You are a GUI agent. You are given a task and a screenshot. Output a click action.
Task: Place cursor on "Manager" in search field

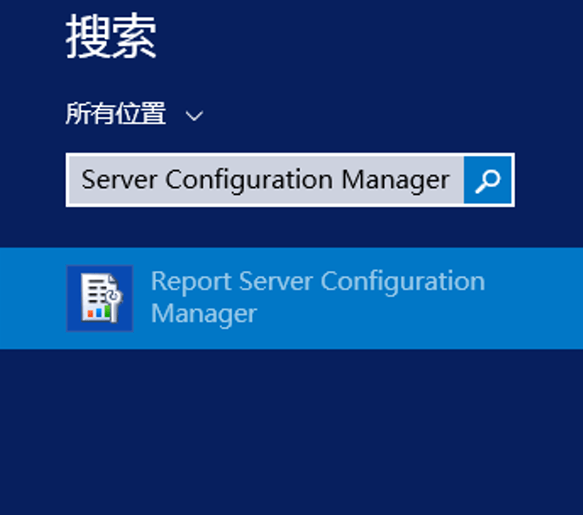pyautogui.click(x=395, y=181)
